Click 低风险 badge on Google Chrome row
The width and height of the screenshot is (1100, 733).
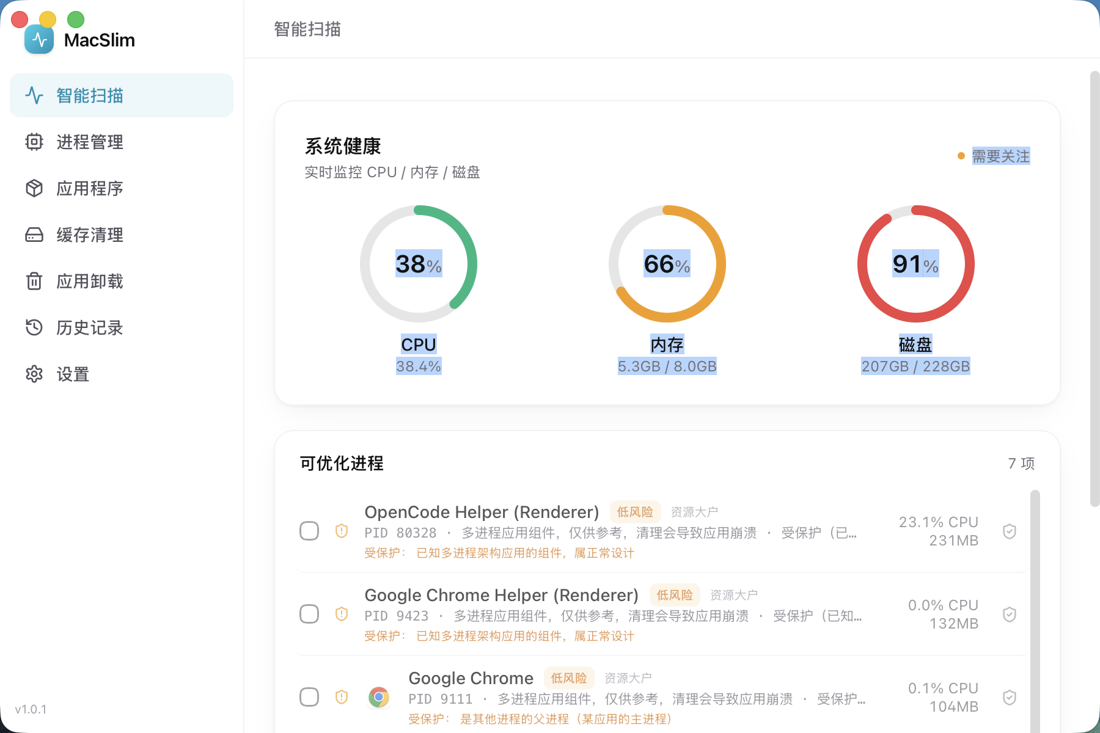click(569, 678)
